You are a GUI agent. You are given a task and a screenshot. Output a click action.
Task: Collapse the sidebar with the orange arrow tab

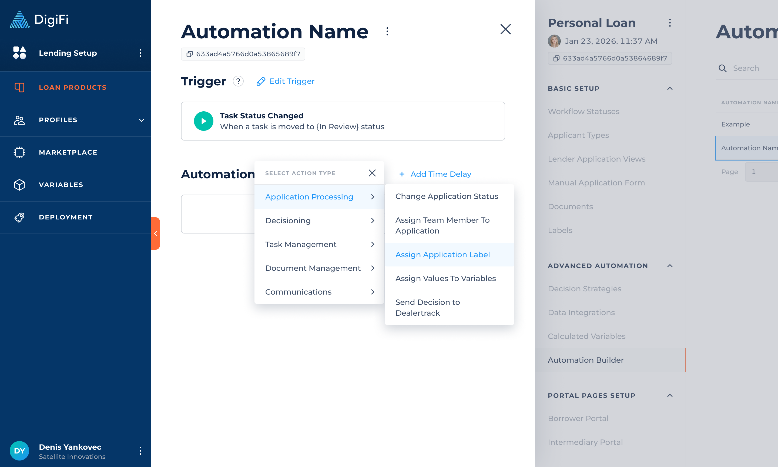pyautogui.click(x=156, y=234)
